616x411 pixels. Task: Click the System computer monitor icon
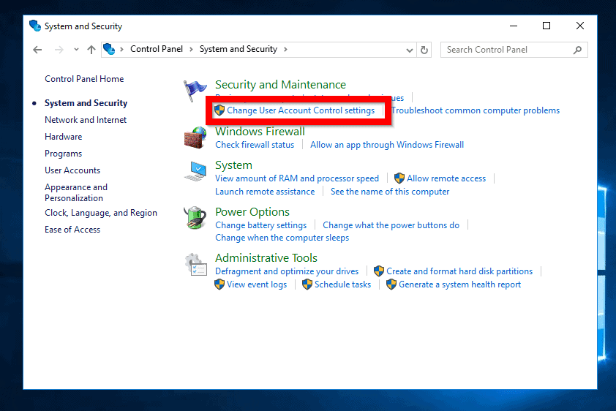tap(195, 171)
